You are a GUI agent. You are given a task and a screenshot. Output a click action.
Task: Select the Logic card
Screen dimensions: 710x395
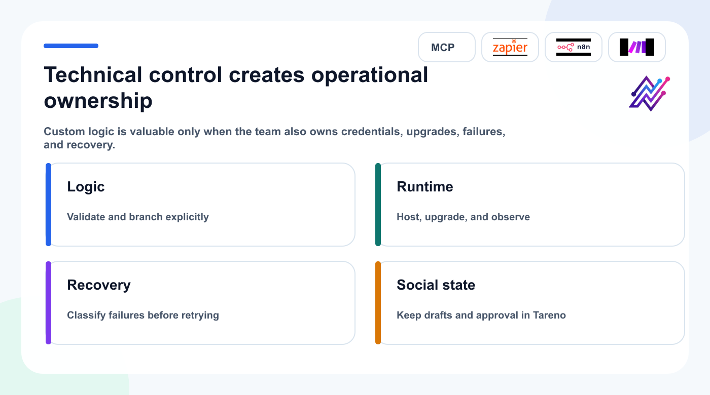(x=200, y=205)
